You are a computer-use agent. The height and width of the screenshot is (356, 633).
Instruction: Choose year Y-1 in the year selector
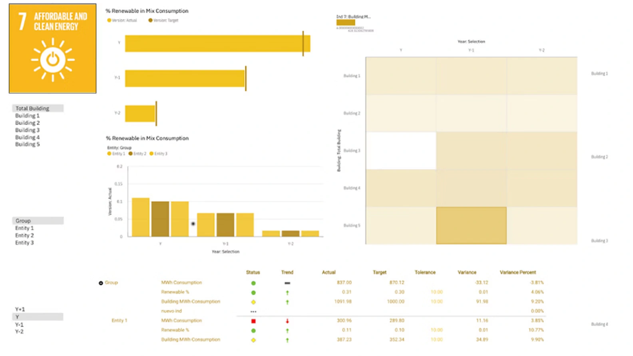coord(19,324)
